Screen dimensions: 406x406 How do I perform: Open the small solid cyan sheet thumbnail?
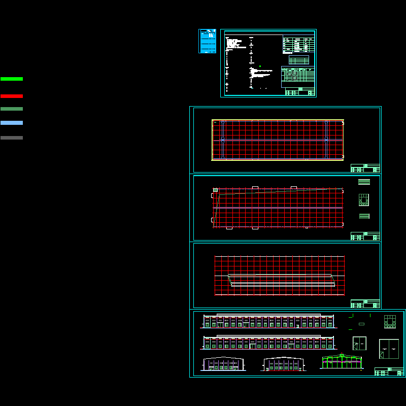pyautogui.click(x=207, y=41)
